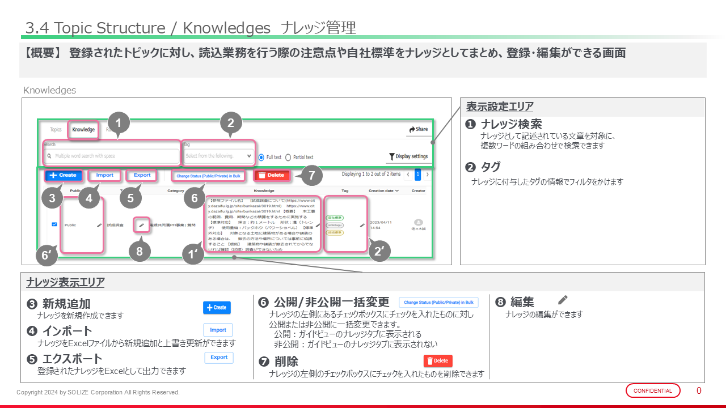726x408 pixels.
Task: Select the Knowledge tab
Action: click(x=83, y=130)
